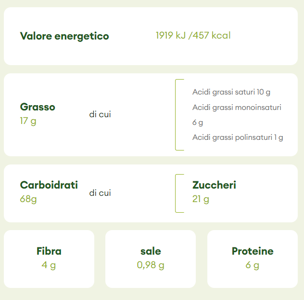The height and width of the screenshot is (300, 304).
Task: Select the 68g carbohydrates value
Action: pos(28,199)
